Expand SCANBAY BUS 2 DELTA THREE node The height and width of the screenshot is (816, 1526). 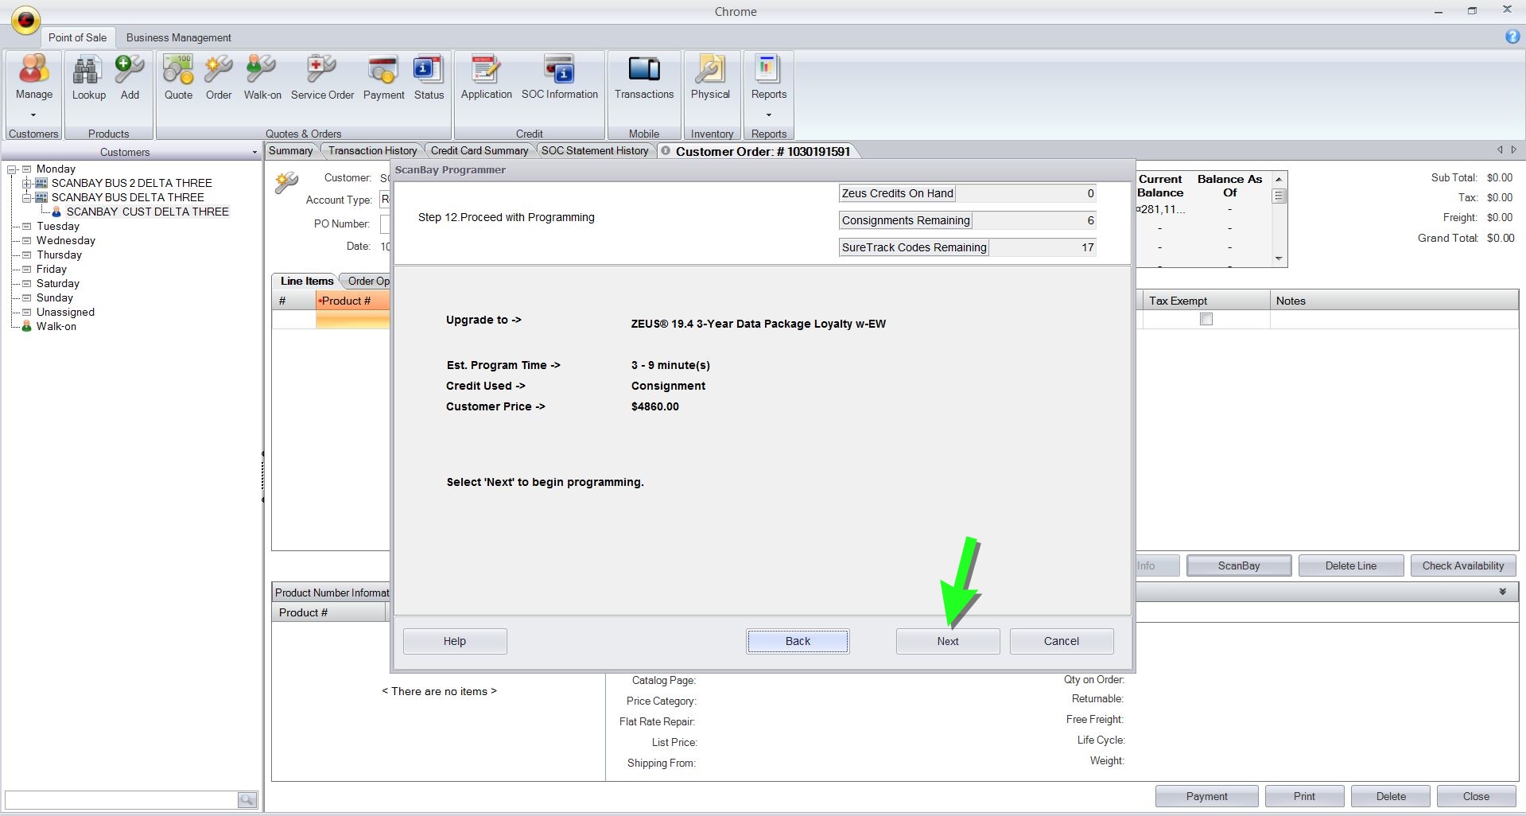(26, 183)
